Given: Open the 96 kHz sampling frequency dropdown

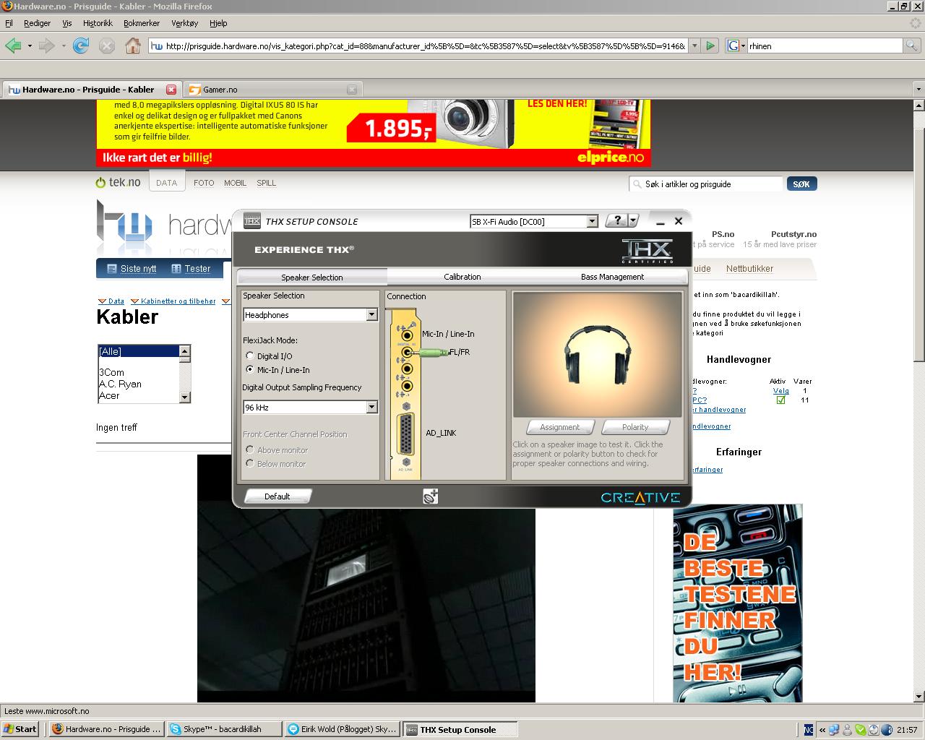Looking at the screenshot, I should click(371, 408).
